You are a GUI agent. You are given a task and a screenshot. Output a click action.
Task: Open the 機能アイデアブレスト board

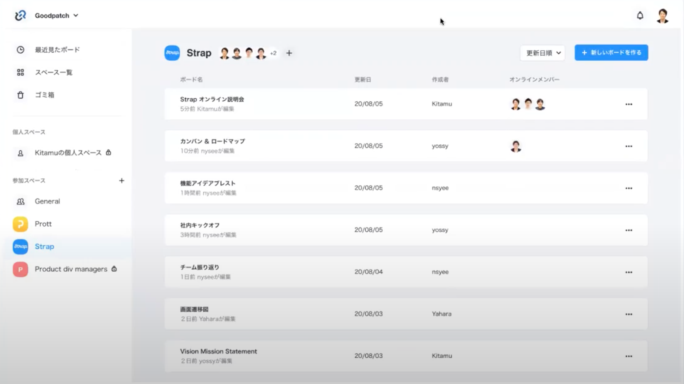pos(406,188)
